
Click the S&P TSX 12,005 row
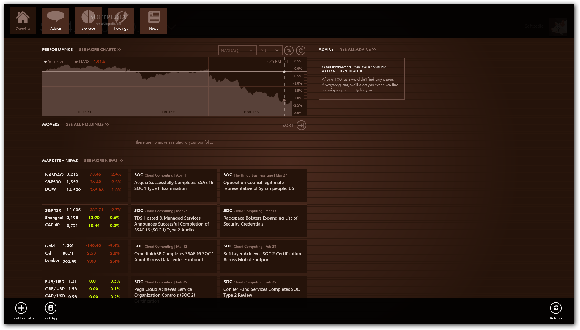coord(83,210)
